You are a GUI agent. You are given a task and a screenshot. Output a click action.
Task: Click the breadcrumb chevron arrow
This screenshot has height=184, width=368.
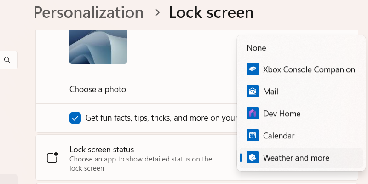point(158,12)
